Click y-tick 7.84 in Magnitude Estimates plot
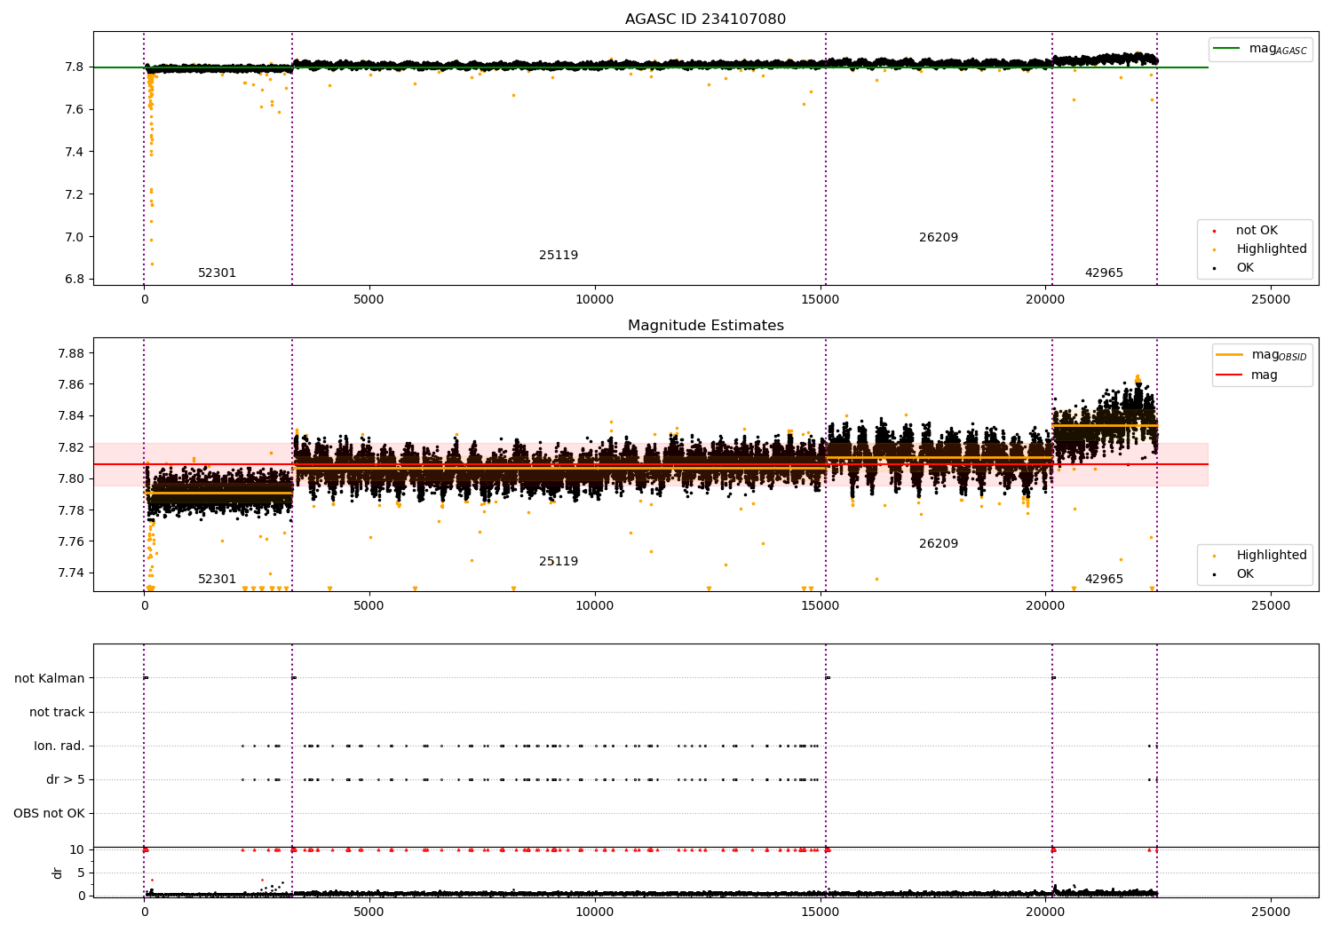 coord(69,416)
